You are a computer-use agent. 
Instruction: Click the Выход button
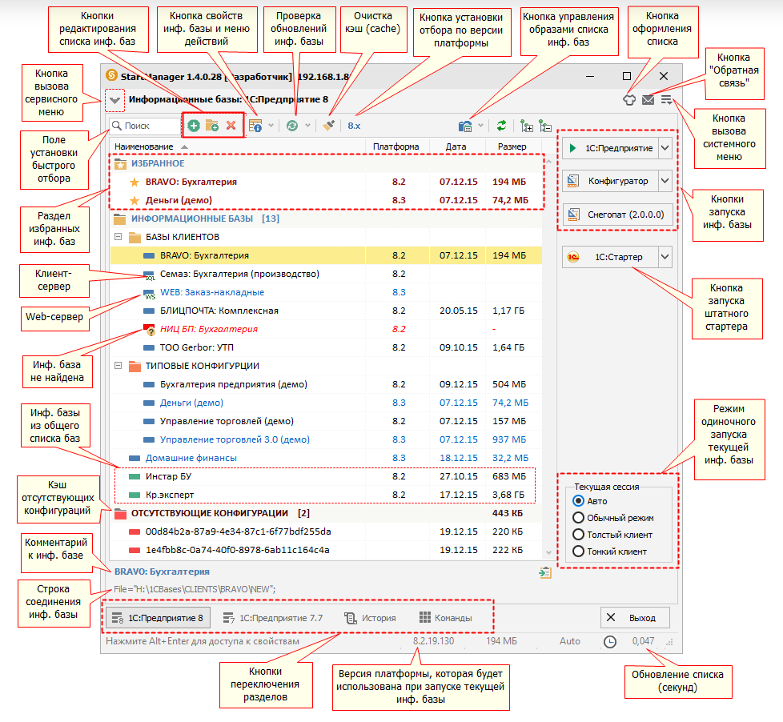click(x=635, y=618)
